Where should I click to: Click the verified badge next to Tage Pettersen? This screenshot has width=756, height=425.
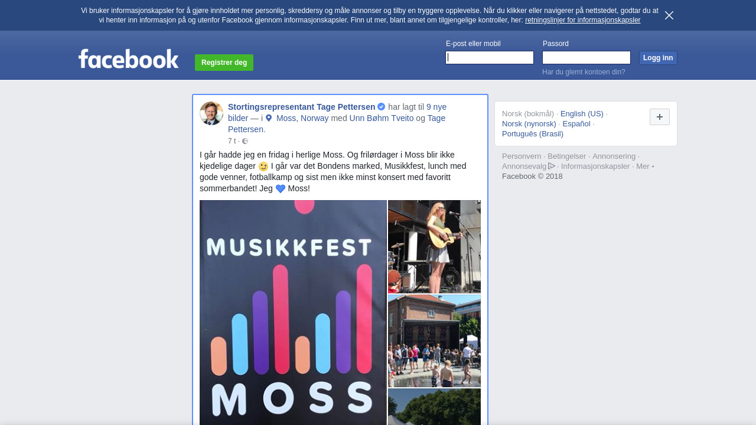click(x=382, y=107)
